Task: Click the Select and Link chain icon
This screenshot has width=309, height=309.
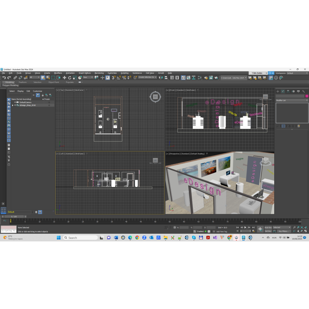Action: tap(15, 78)
